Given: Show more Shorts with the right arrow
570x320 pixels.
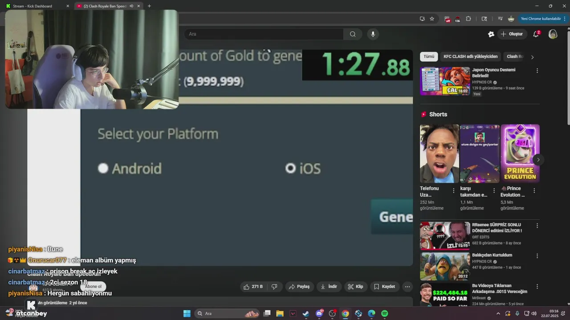Looking at the screenshot, I should (x=538, y=160).
